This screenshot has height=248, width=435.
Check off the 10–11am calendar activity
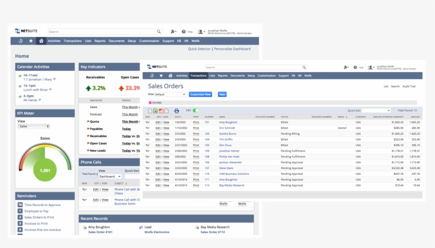coord(20,76)
